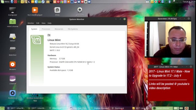Open mint's Home folder on desktop
196x110 pixels.
pos(13,23)
